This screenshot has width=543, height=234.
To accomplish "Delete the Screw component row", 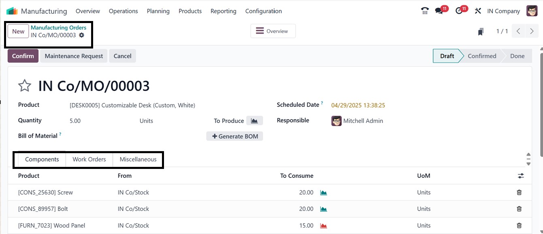I will point(519,192).
